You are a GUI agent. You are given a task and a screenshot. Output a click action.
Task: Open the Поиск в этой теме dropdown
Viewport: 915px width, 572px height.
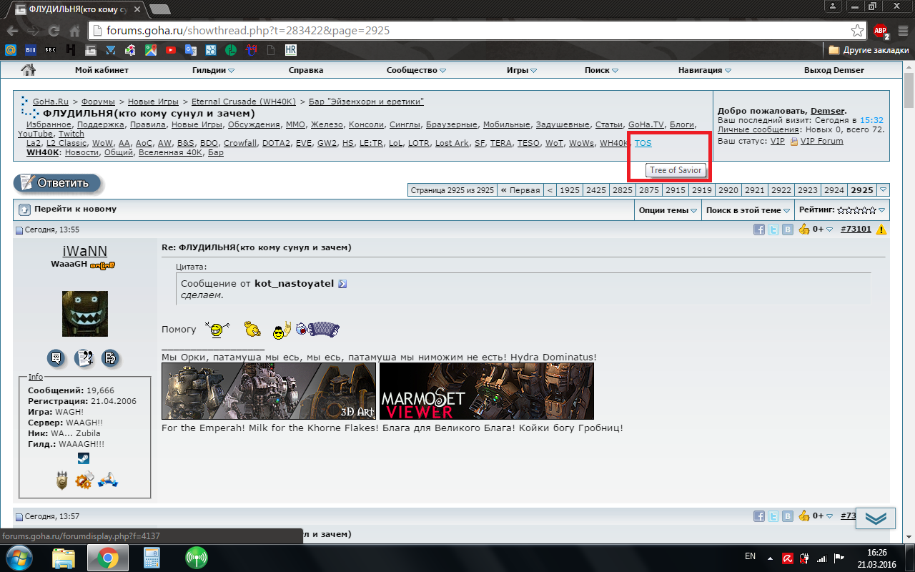coord(748,210)
